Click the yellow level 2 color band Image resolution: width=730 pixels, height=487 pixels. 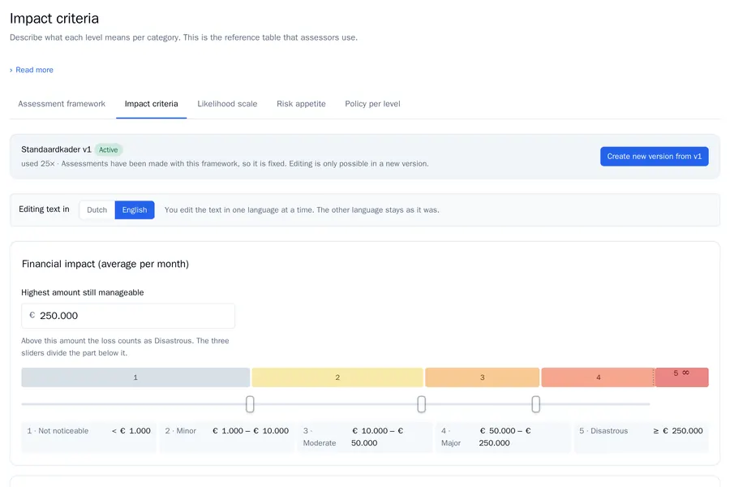337,377
